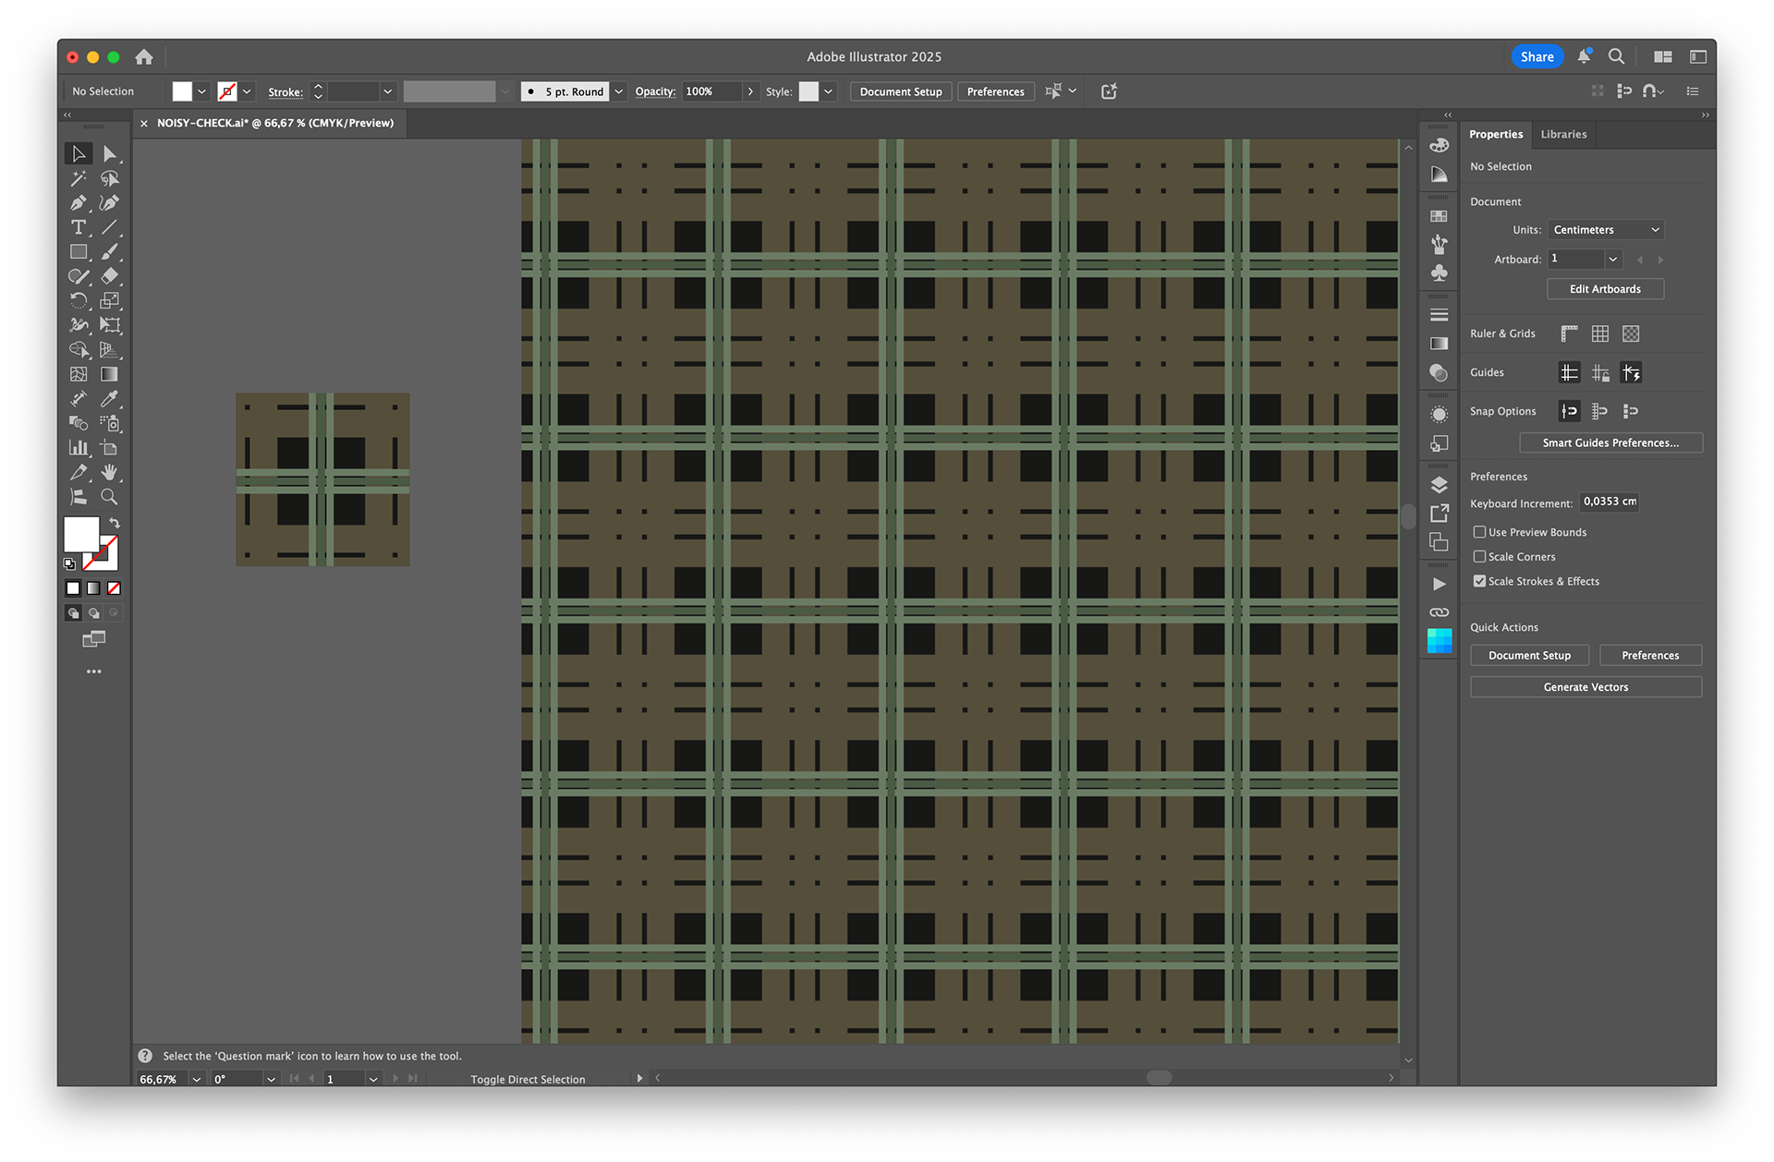Expand the 5 pt. Round brush dropdown
1774x1162 pixels.
click(x=619, y=91)
